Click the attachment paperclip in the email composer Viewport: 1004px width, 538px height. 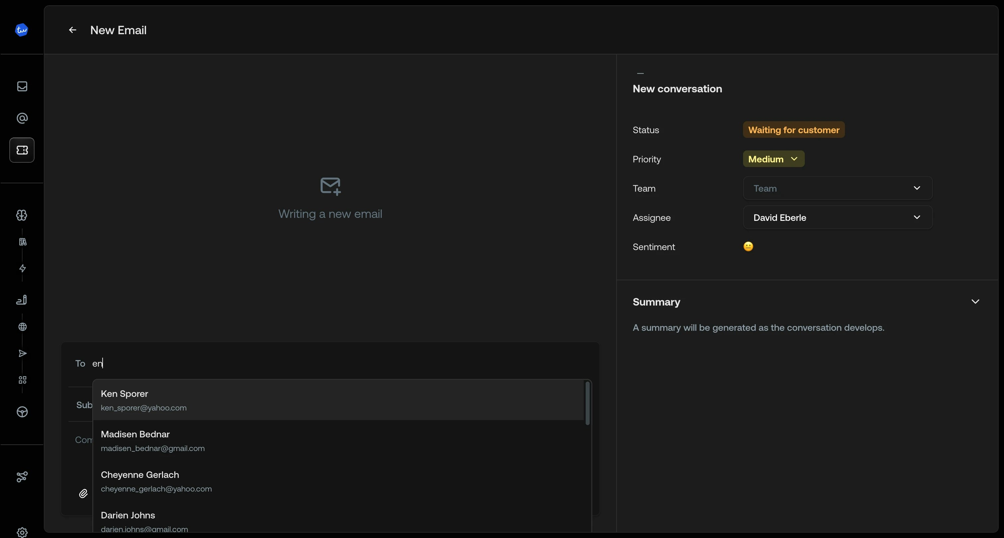pyautogui.click(x=83, y=493)
